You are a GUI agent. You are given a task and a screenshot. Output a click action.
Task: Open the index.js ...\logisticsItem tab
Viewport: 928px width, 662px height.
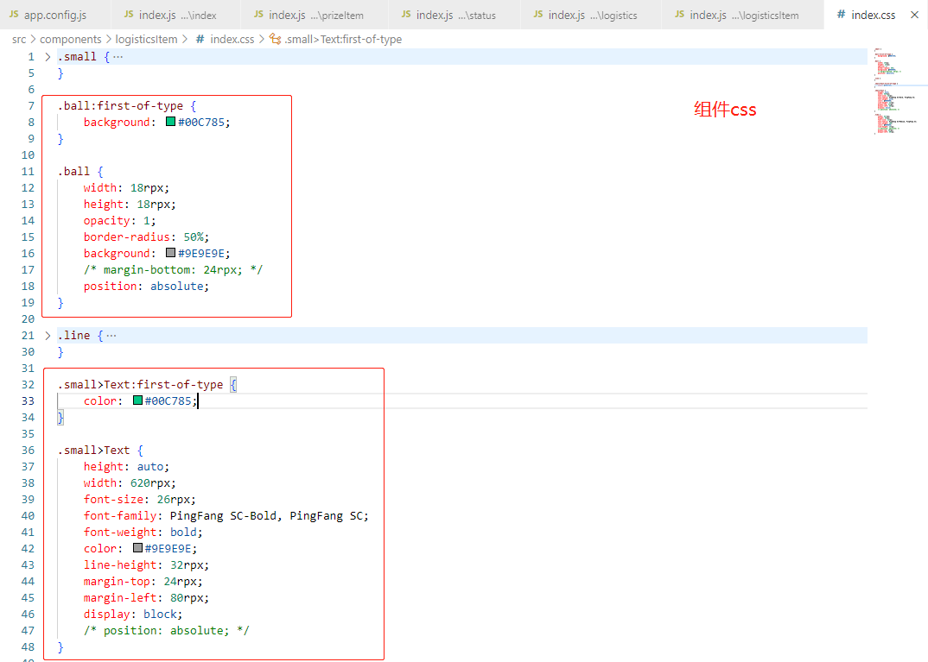(742, 15)
